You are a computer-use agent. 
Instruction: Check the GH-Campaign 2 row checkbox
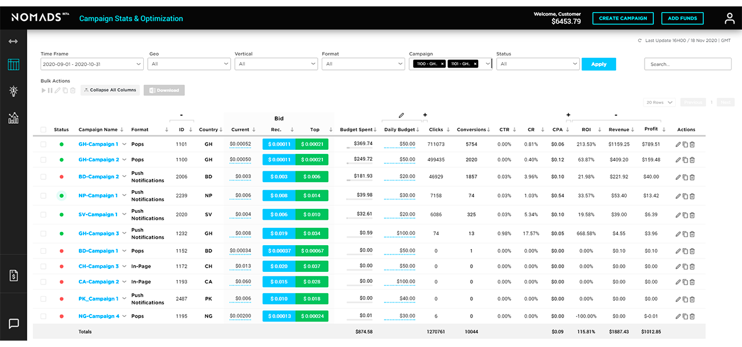[x=43, y=160]
